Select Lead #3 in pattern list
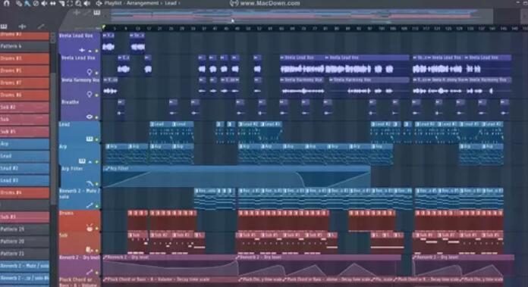Screen dimensions: 528x287 point(24,180)
